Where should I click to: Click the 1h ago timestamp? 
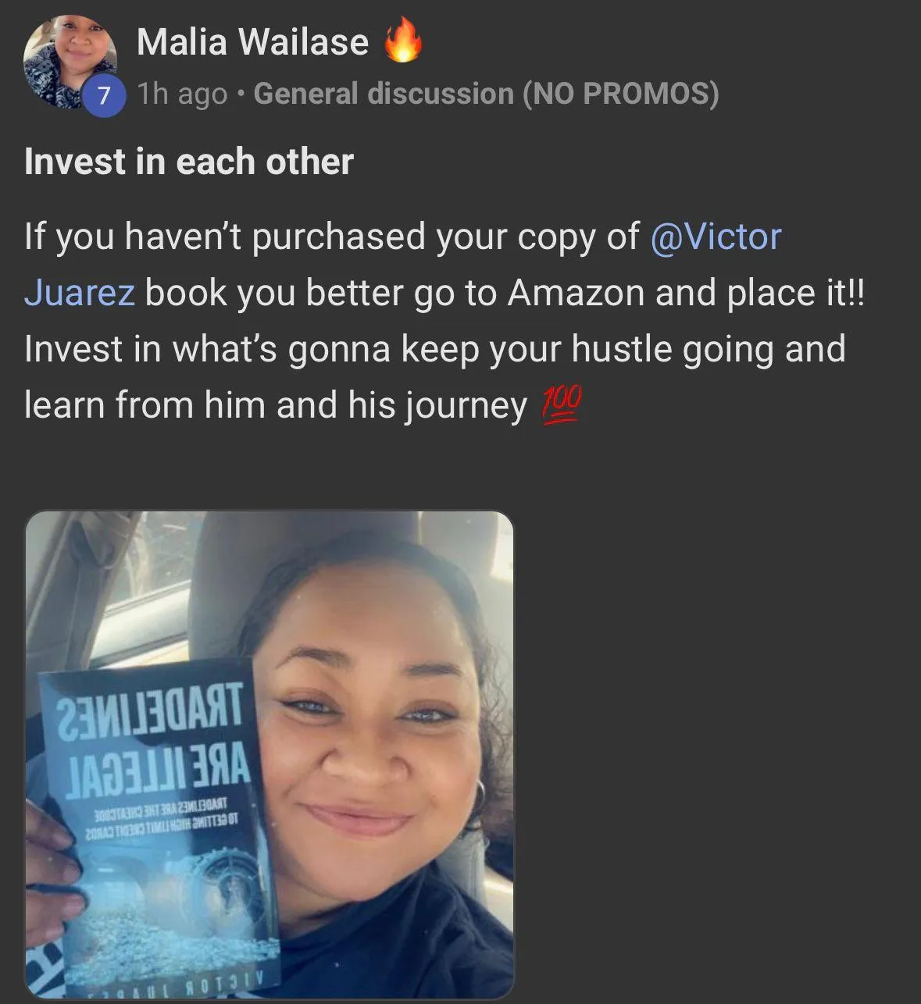pos(182,94)
